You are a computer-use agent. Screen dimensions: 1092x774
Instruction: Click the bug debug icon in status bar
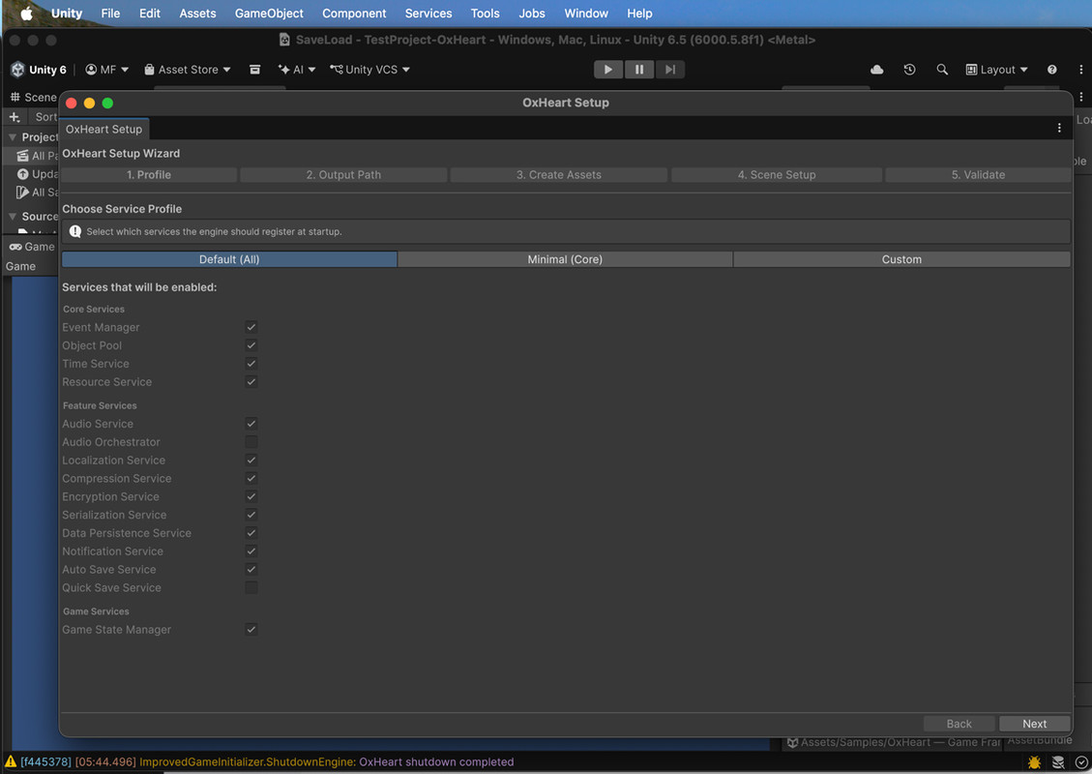[x=1034, y=762]
